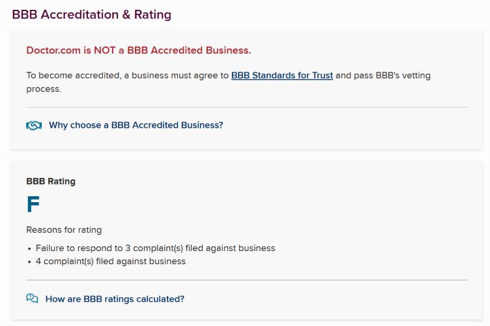Click the bullet marker before '4 complaint(s) filed'

[29, 262]
